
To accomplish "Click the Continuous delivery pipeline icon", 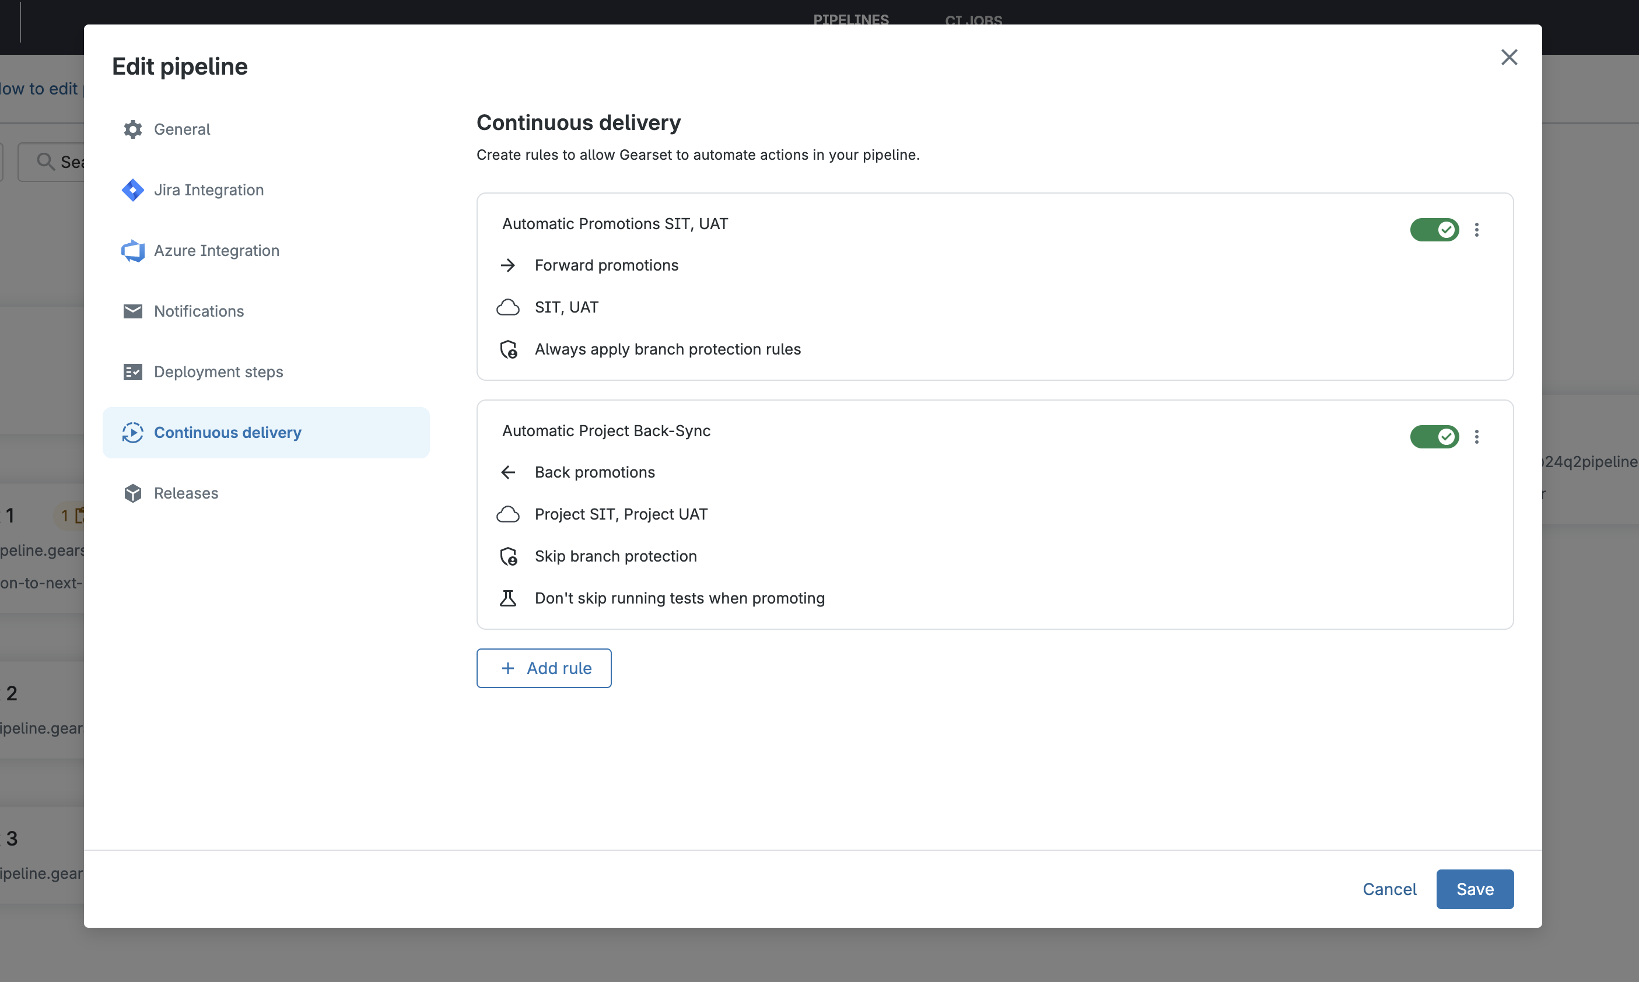I will pos(133,433).
